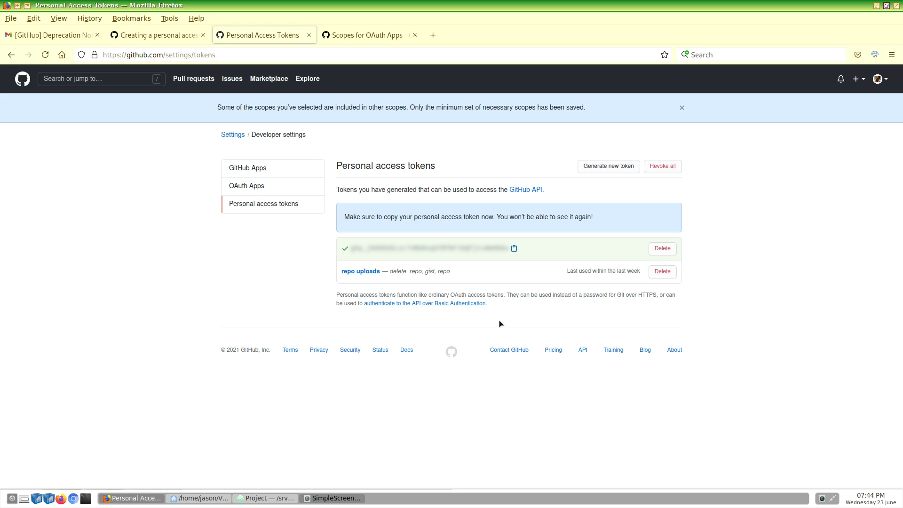Open the File menu
Image resolution: width=903 pixels, height=508 pixels.
tap(11, 18)
